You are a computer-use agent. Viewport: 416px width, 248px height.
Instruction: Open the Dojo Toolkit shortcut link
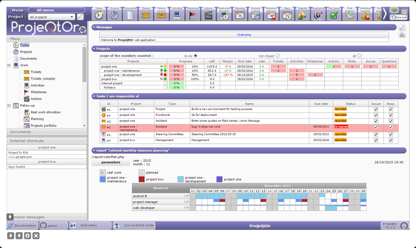(x=17, y=167)
